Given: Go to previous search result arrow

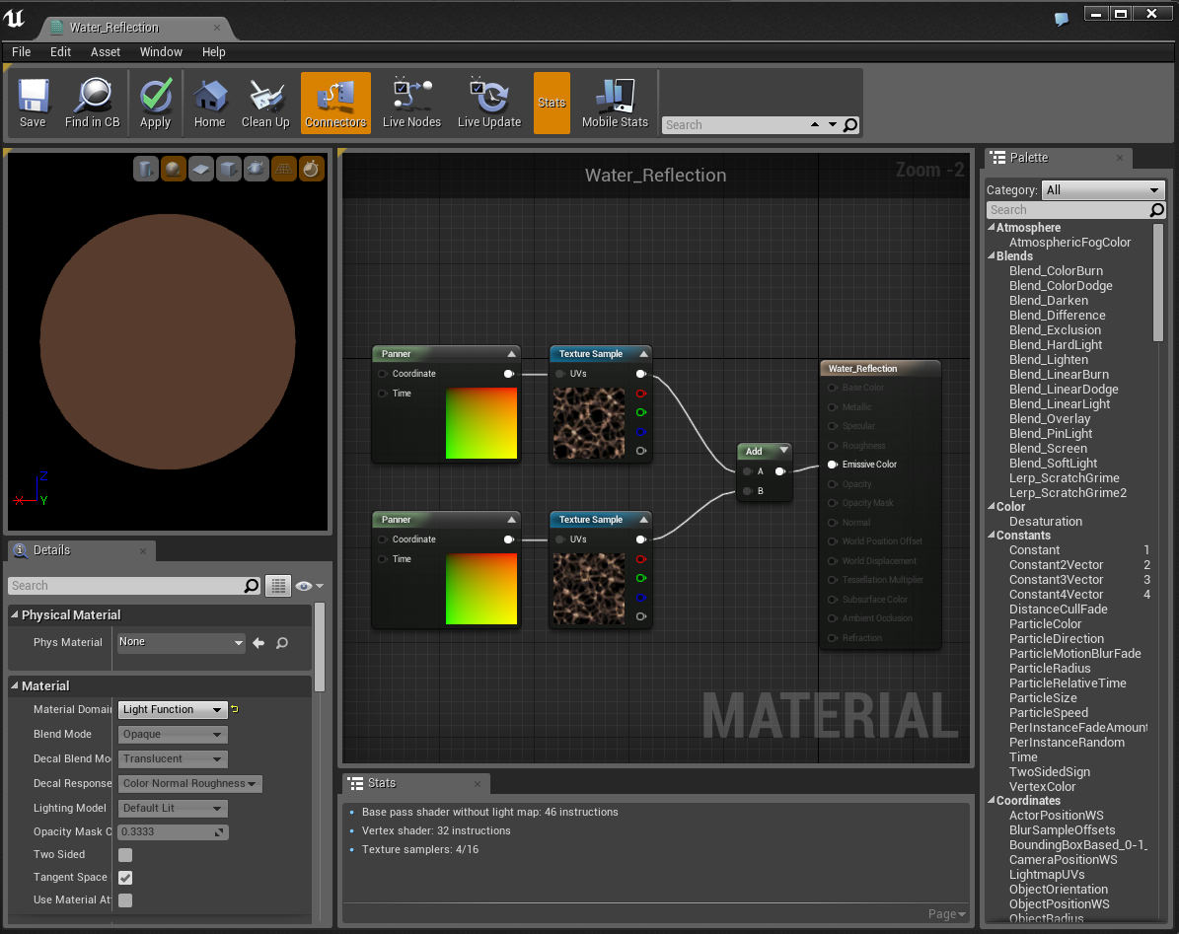Looking at the screenshot, I should point(815,124).
